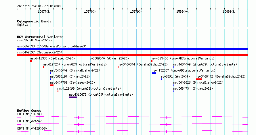Screen dimensions: 256x135
Task: Open nsv6407781 (Sedlazeck2020) label
Action: tap(72, 82)
